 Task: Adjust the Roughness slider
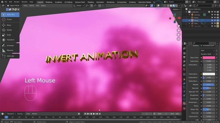[209, 95]
